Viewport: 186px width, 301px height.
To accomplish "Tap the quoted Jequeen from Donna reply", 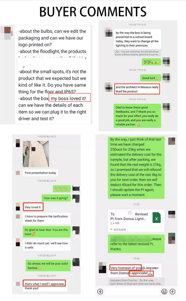I will point(136,282).
